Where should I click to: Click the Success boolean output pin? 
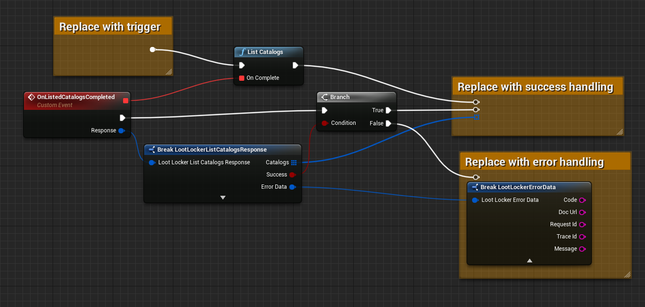pyautogui.click(x=292, y=175)
